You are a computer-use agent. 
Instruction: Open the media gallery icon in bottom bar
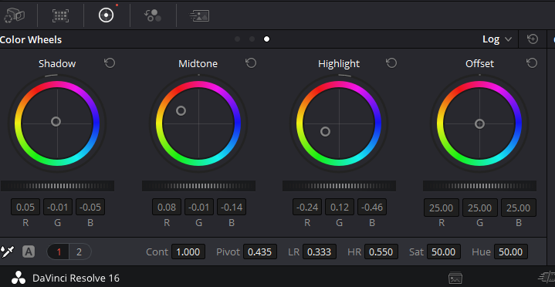click(455, 278)
